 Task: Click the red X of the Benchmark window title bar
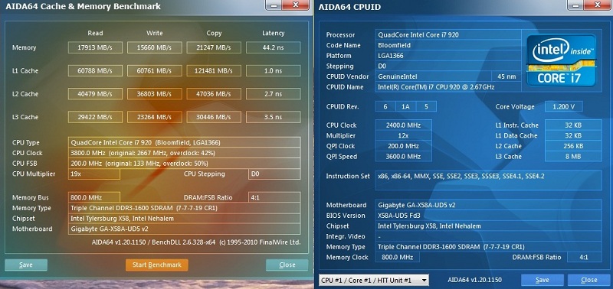(296, 5)
